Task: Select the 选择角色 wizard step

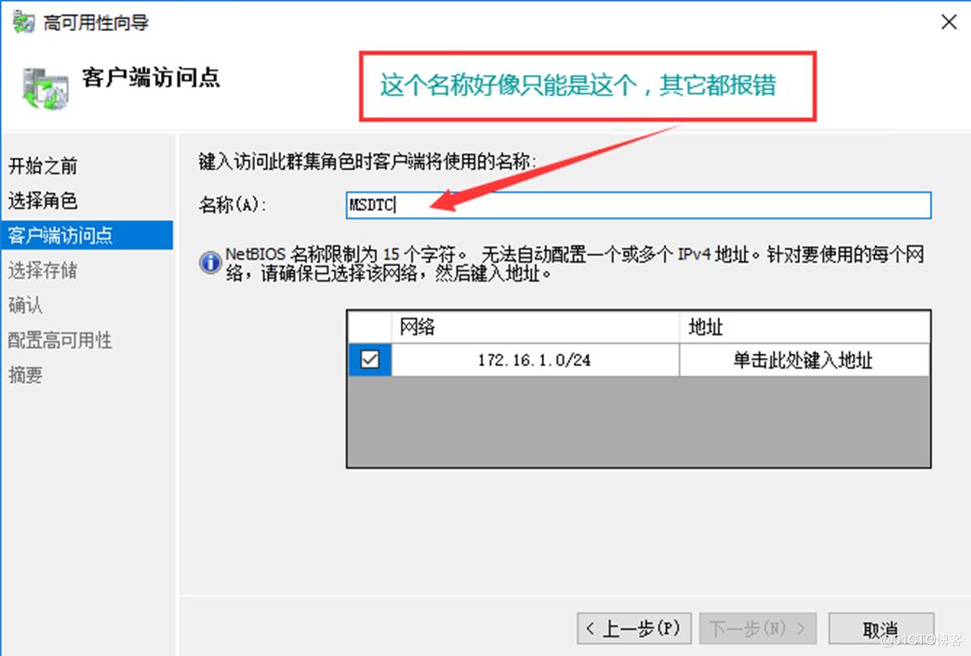Action: (x=45, y=201)
